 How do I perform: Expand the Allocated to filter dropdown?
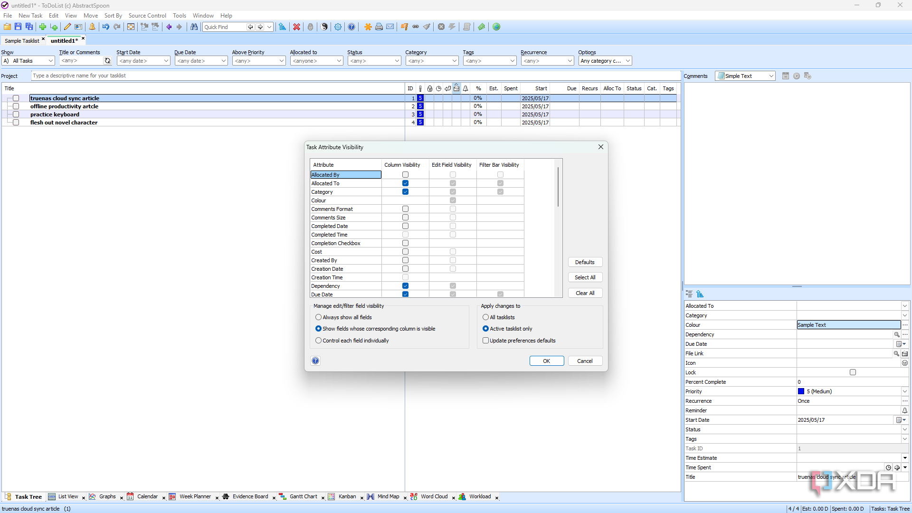(316, 61)
